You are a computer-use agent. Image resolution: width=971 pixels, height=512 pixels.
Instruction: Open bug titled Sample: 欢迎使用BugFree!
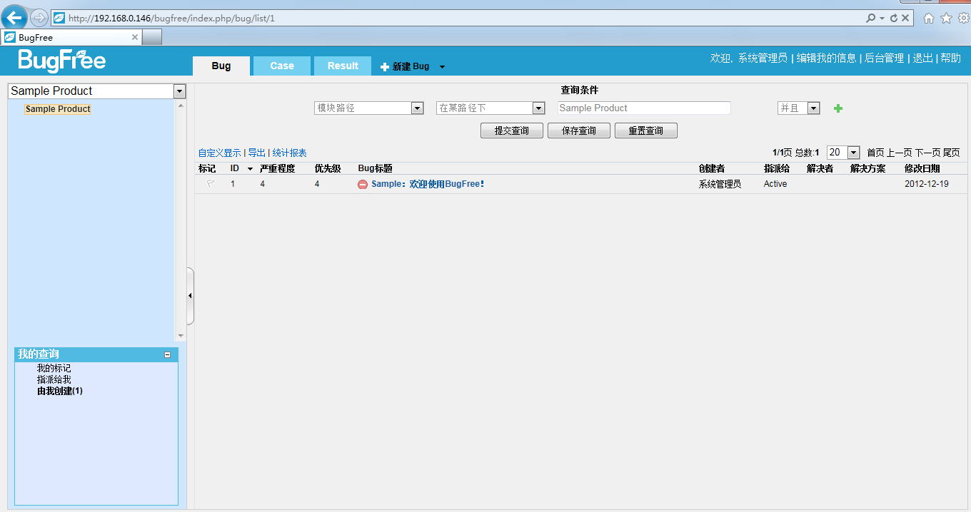coord(428,184)
